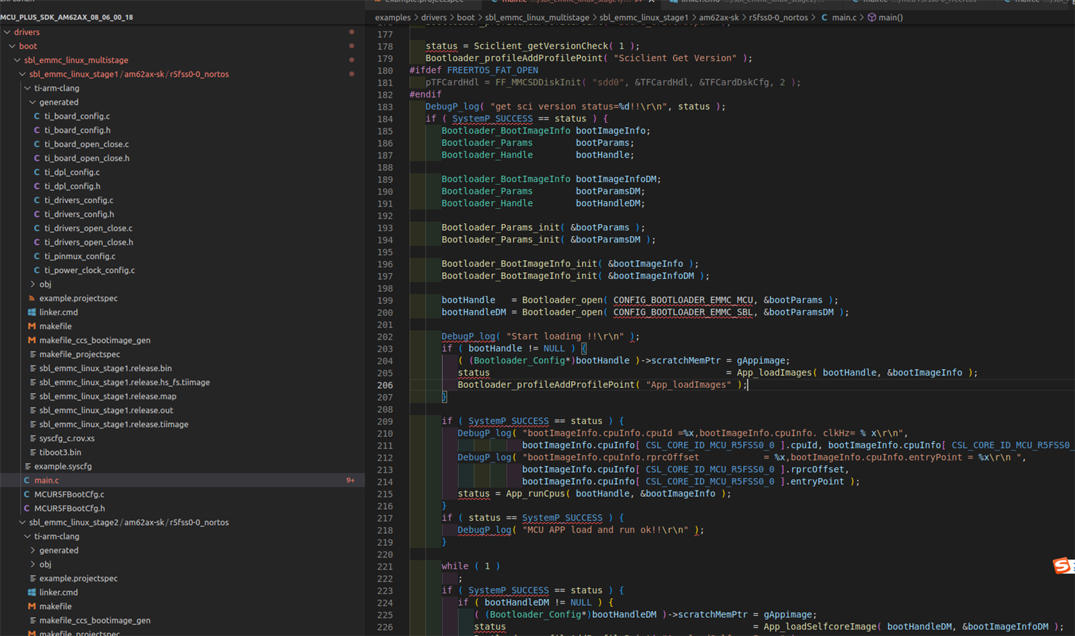Screen dimensions: 1075x636
Task: Collapse the sbl_emmc_linux_multistage folder
Action: [17, 61]
